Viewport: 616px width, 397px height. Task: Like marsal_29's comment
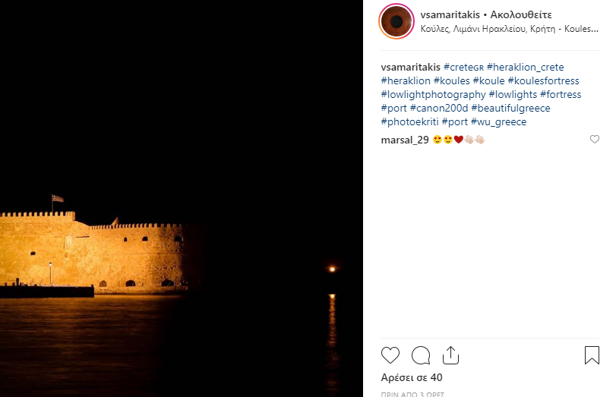595,139
